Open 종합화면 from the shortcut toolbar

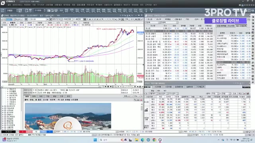coord(67,11)
